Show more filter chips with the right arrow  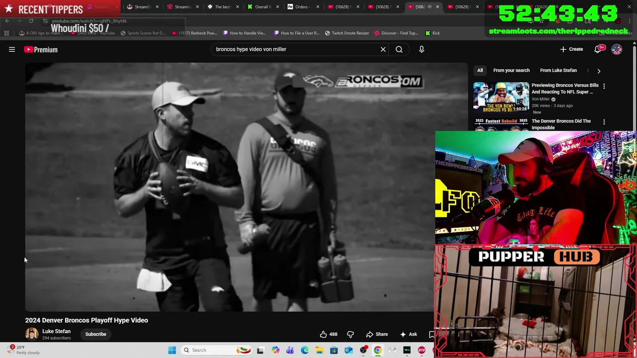pos(599,71)
